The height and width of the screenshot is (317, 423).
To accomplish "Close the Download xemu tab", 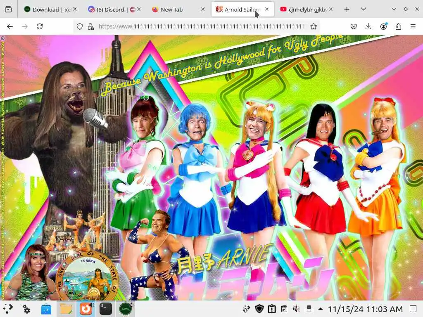I will click(75, 9).
